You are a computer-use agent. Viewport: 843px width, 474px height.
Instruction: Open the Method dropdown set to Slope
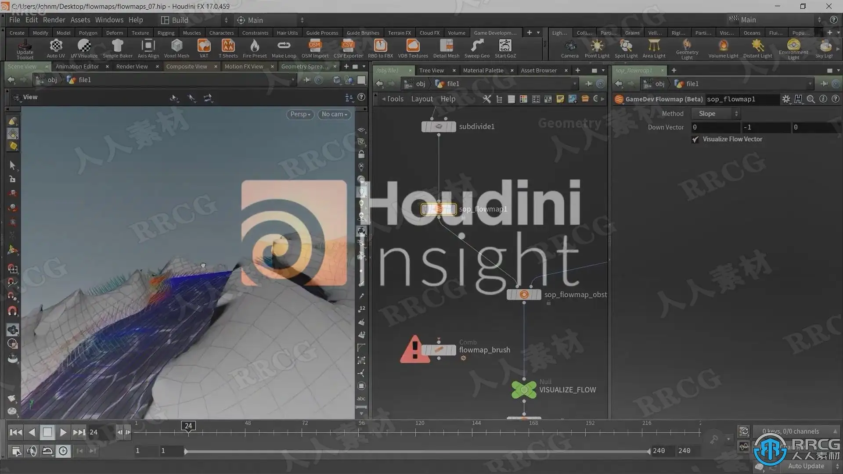[x=716, y=114]
